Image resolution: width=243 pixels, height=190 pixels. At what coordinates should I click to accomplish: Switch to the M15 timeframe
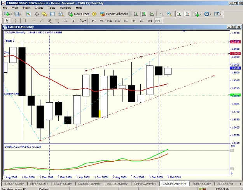[110, 21]
